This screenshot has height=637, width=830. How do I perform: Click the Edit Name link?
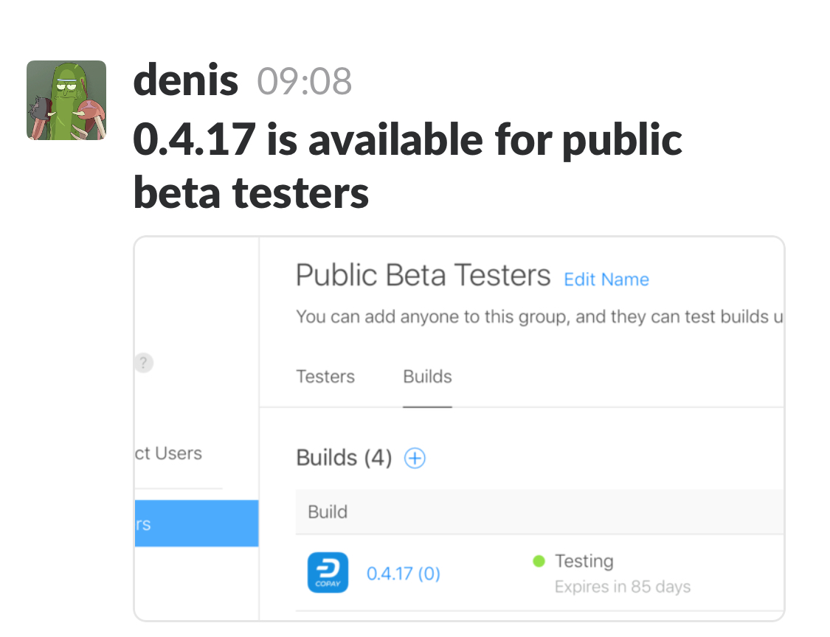[606, 279]
